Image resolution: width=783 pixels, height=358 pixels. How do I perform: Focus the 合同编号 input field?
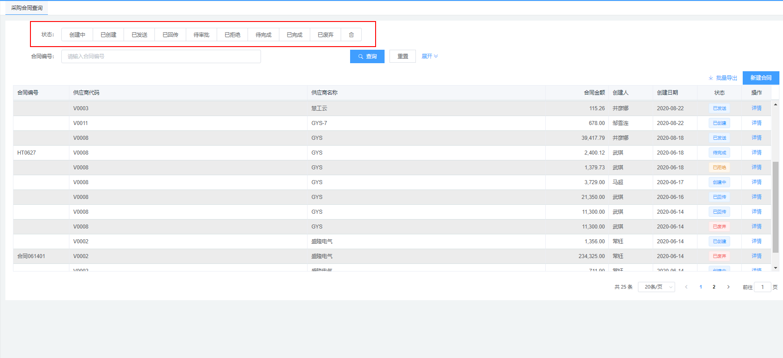[161, 56]
